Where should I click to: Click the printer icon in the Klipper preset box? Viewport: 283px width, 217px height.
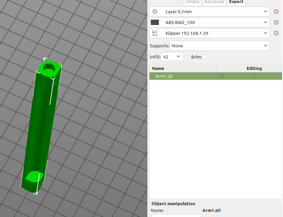pos(155,33)
